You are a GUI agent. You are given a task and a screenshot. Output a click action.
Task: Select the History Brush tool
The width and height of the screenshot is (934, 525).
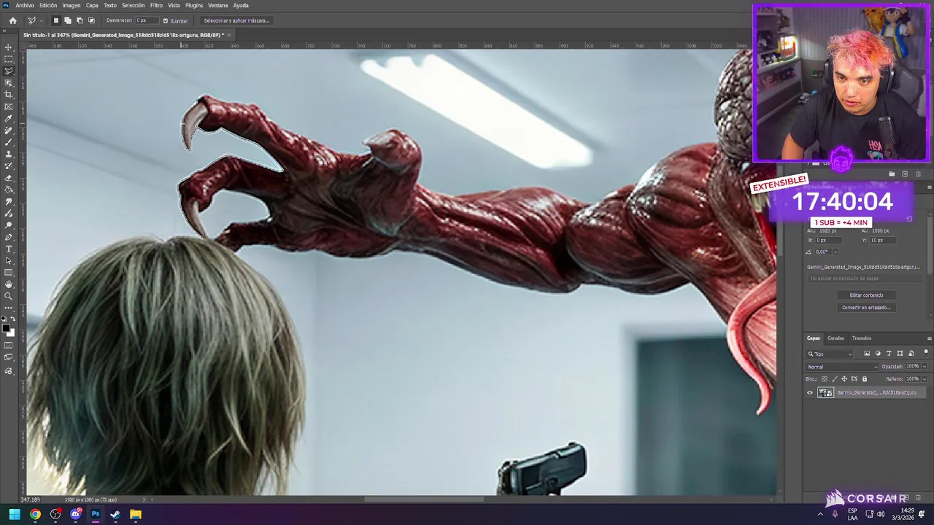pyautogui.click(x=9, y=166)
